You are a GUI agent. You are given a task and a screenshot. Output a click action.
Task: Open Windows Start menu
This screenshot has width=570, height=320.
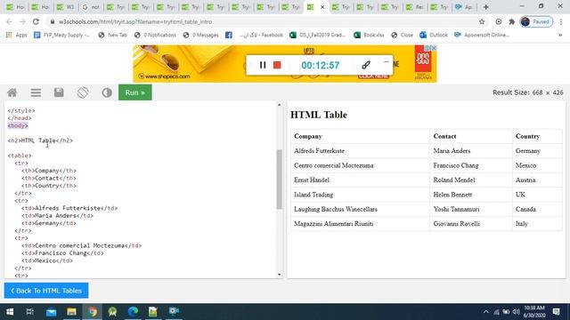pos(10,312)
